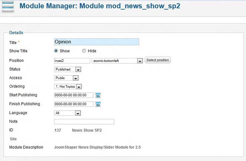The height and width of the screenshot is (161, 246).
Task: Open the Start Publishing calendar picker
Action: coord(98,96)
